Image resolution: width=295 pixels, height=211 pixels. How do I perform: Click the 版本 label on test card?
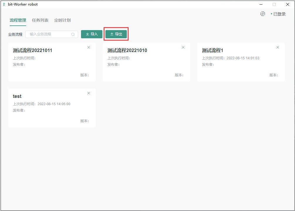coord(85,121)
